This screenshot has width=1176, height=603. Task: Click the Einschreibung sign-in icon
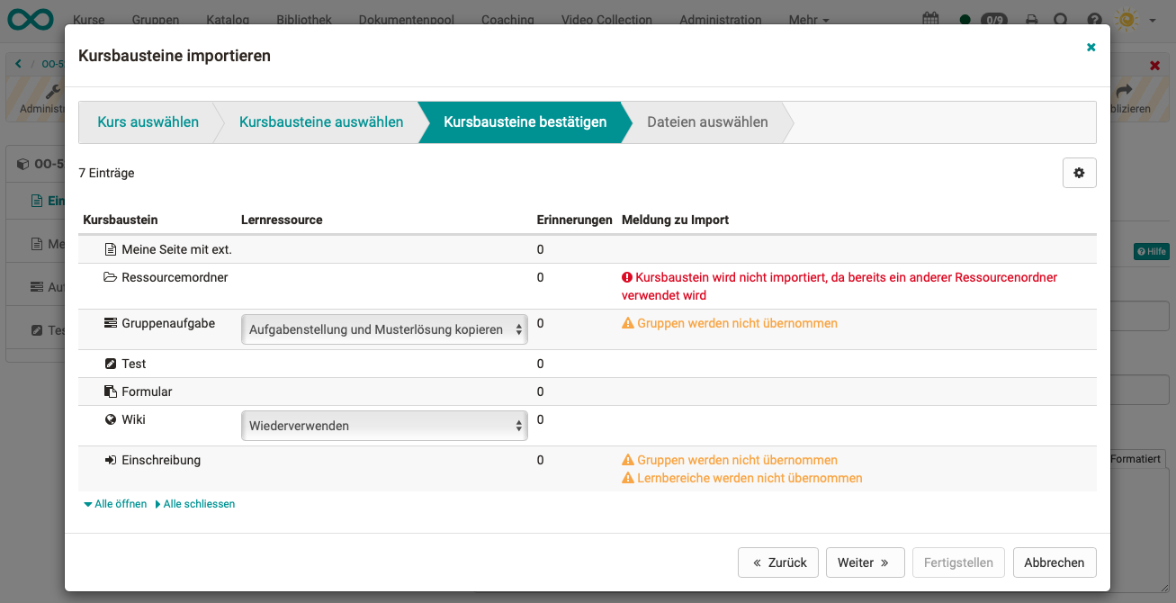point(111,460)
